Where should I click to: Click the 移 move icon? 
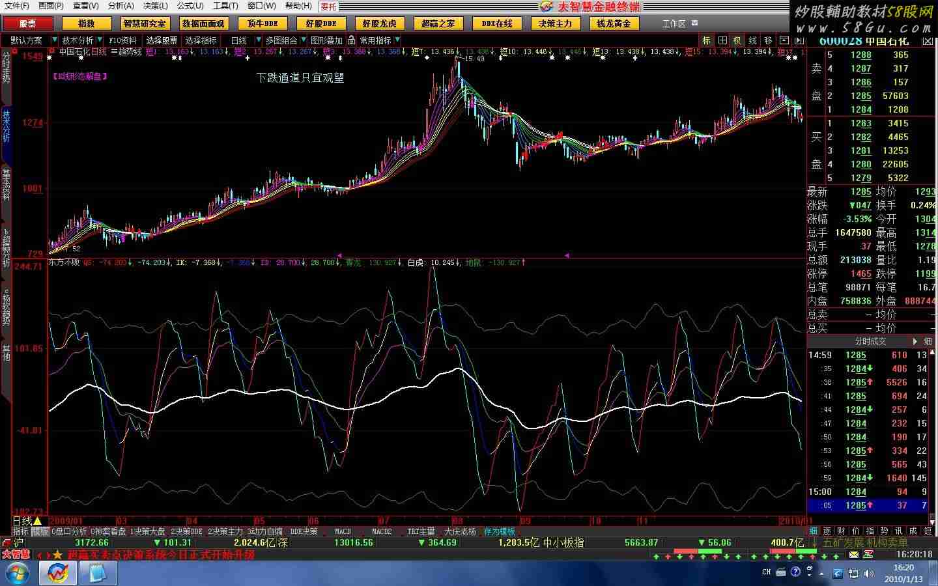(768, 40)
